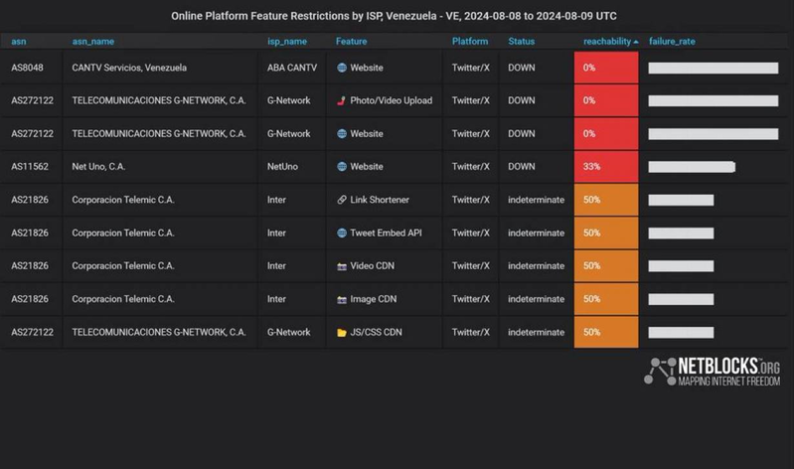Select the Platform column header
The height and width of the screenshot is (469, 794).
(x=470, y=42)
